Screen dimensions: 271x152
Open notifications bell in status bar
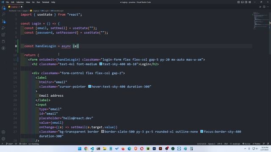(x=268, y=144)
